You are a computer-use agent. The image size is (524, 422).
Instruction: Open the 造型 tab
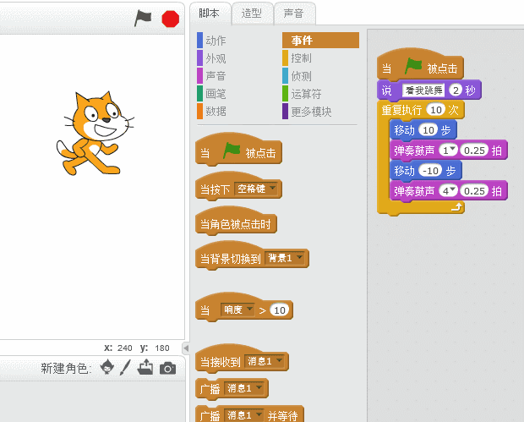[x=251, y=14]
